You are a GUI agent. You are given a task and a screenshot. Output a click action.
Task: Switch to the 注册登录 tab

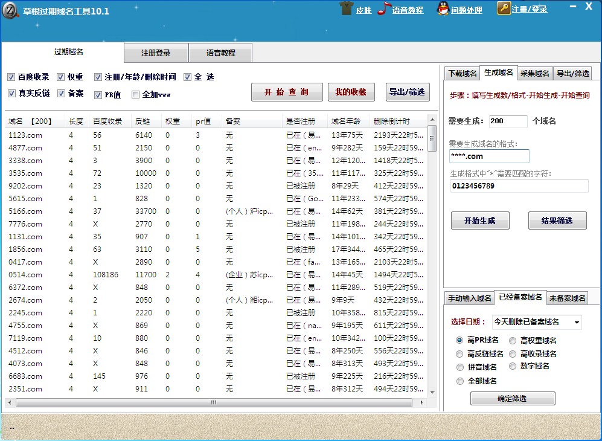(x=156, y=53)
